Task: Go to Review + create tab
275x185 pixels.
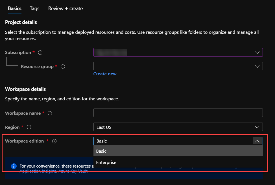Action: [66, 8]
